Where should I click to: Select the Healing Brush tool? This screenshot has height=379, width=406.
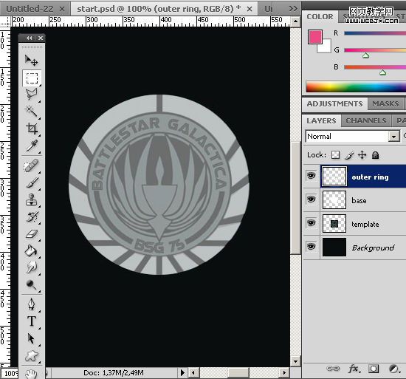(x=32, y=165)
